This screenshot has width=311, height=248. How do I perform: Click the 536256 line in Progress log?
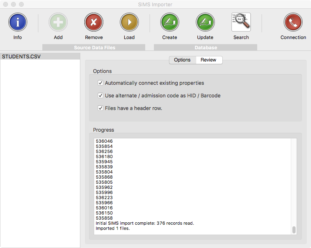tap(104, 151)
